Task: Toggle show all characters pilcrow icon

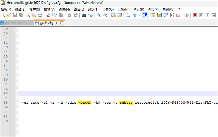Action: point(134,15)
